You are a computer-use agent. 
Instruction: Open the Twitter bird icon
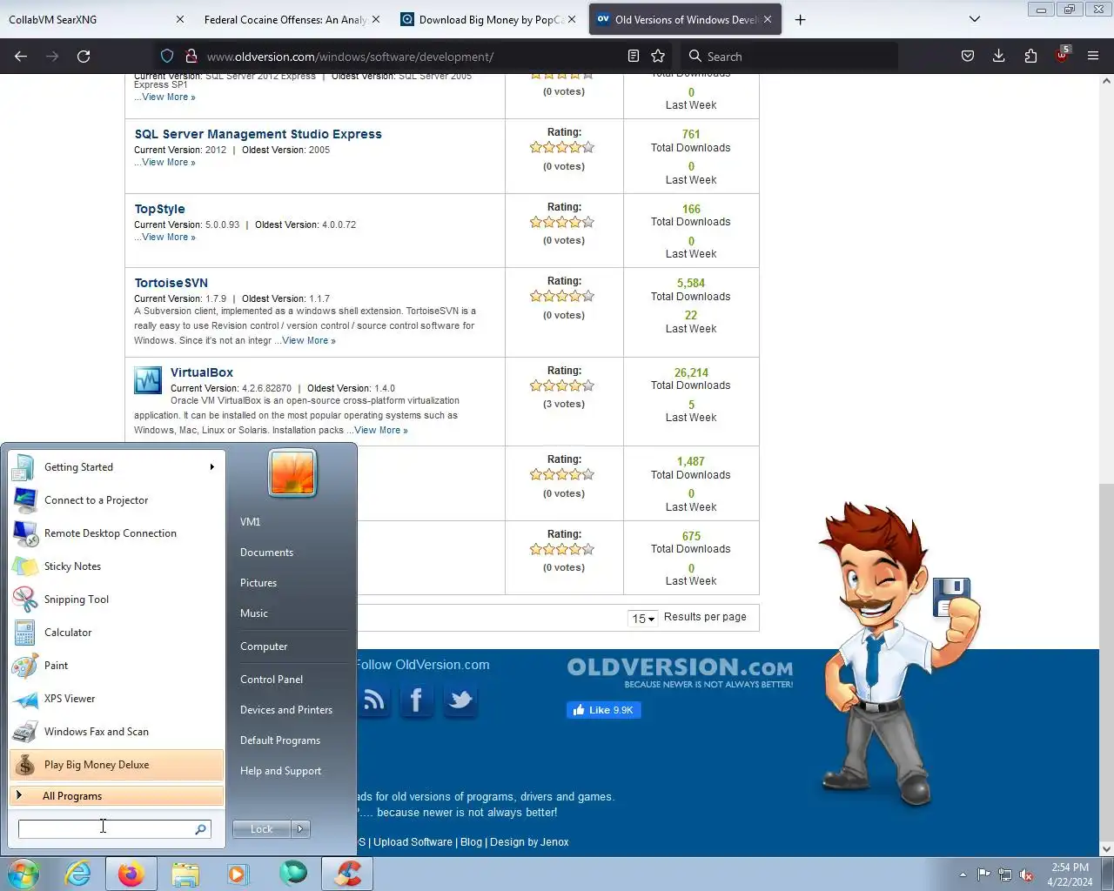460,700
